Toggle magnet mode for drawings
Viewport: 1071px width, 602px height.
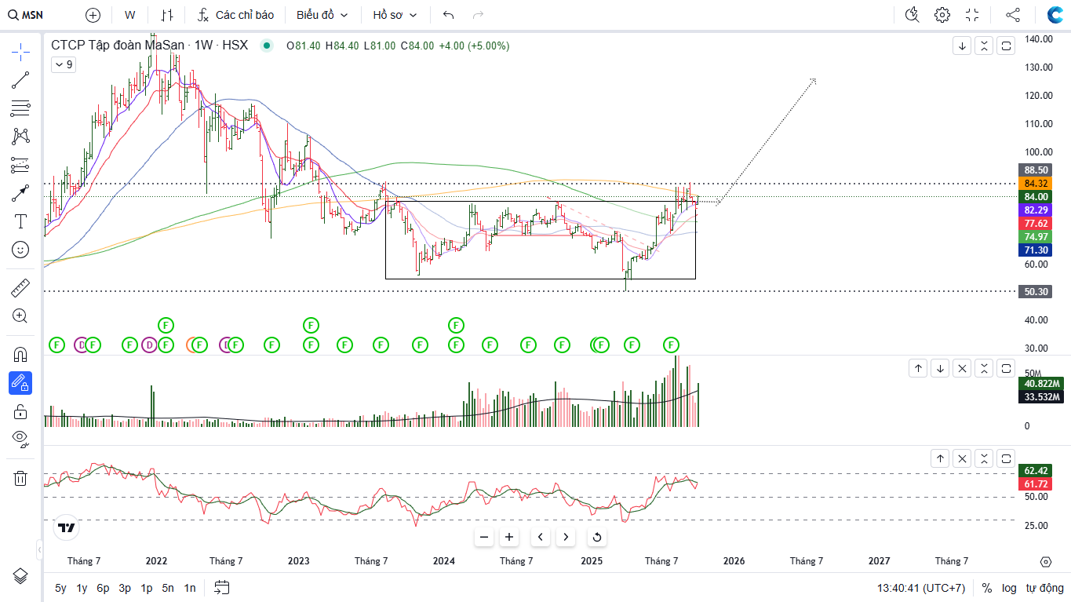click(20, 355)
